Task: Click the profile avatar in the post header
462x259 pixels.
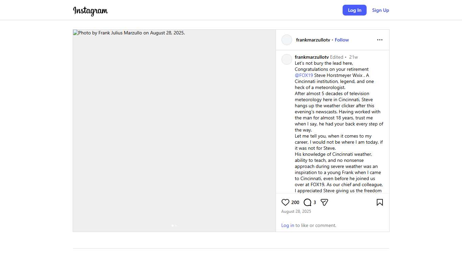Action: pyautogui.click(x=287, y=40)
